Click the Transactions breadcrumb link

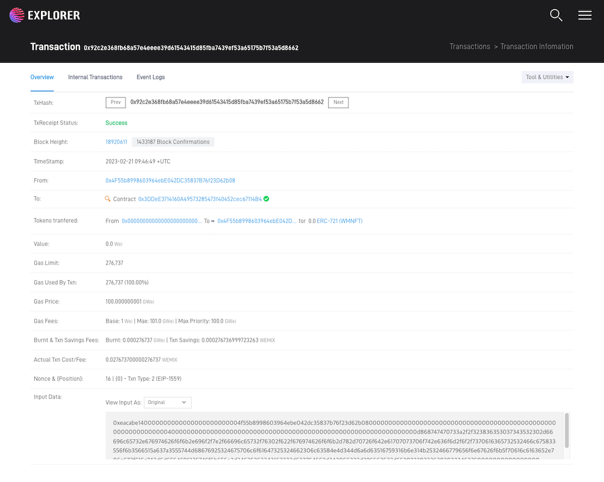[470, 47]
